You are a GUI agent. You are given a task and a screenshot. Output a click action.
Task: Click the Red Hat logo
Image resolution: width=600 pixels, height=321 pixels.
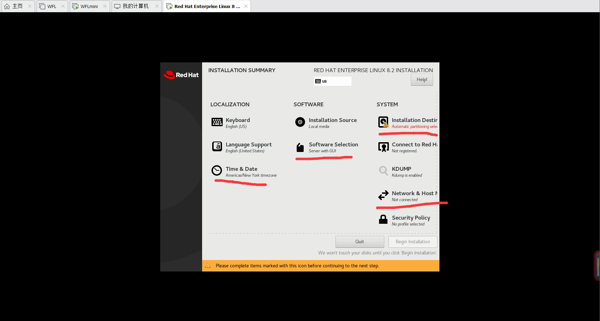tap(181, 75)
